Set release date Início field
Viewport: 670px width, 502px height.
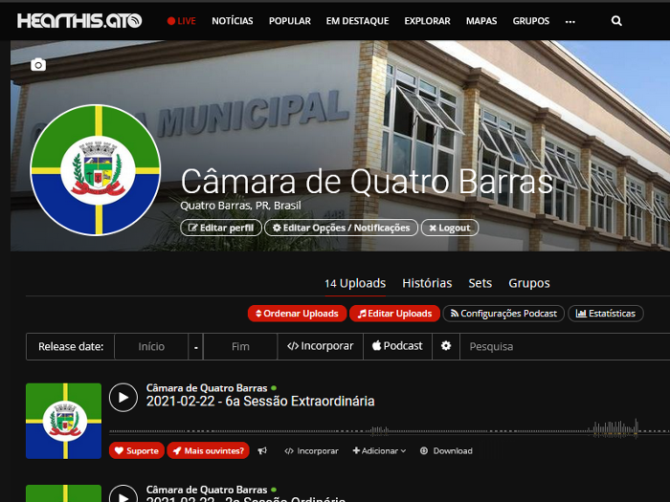[x=151, y=346]
